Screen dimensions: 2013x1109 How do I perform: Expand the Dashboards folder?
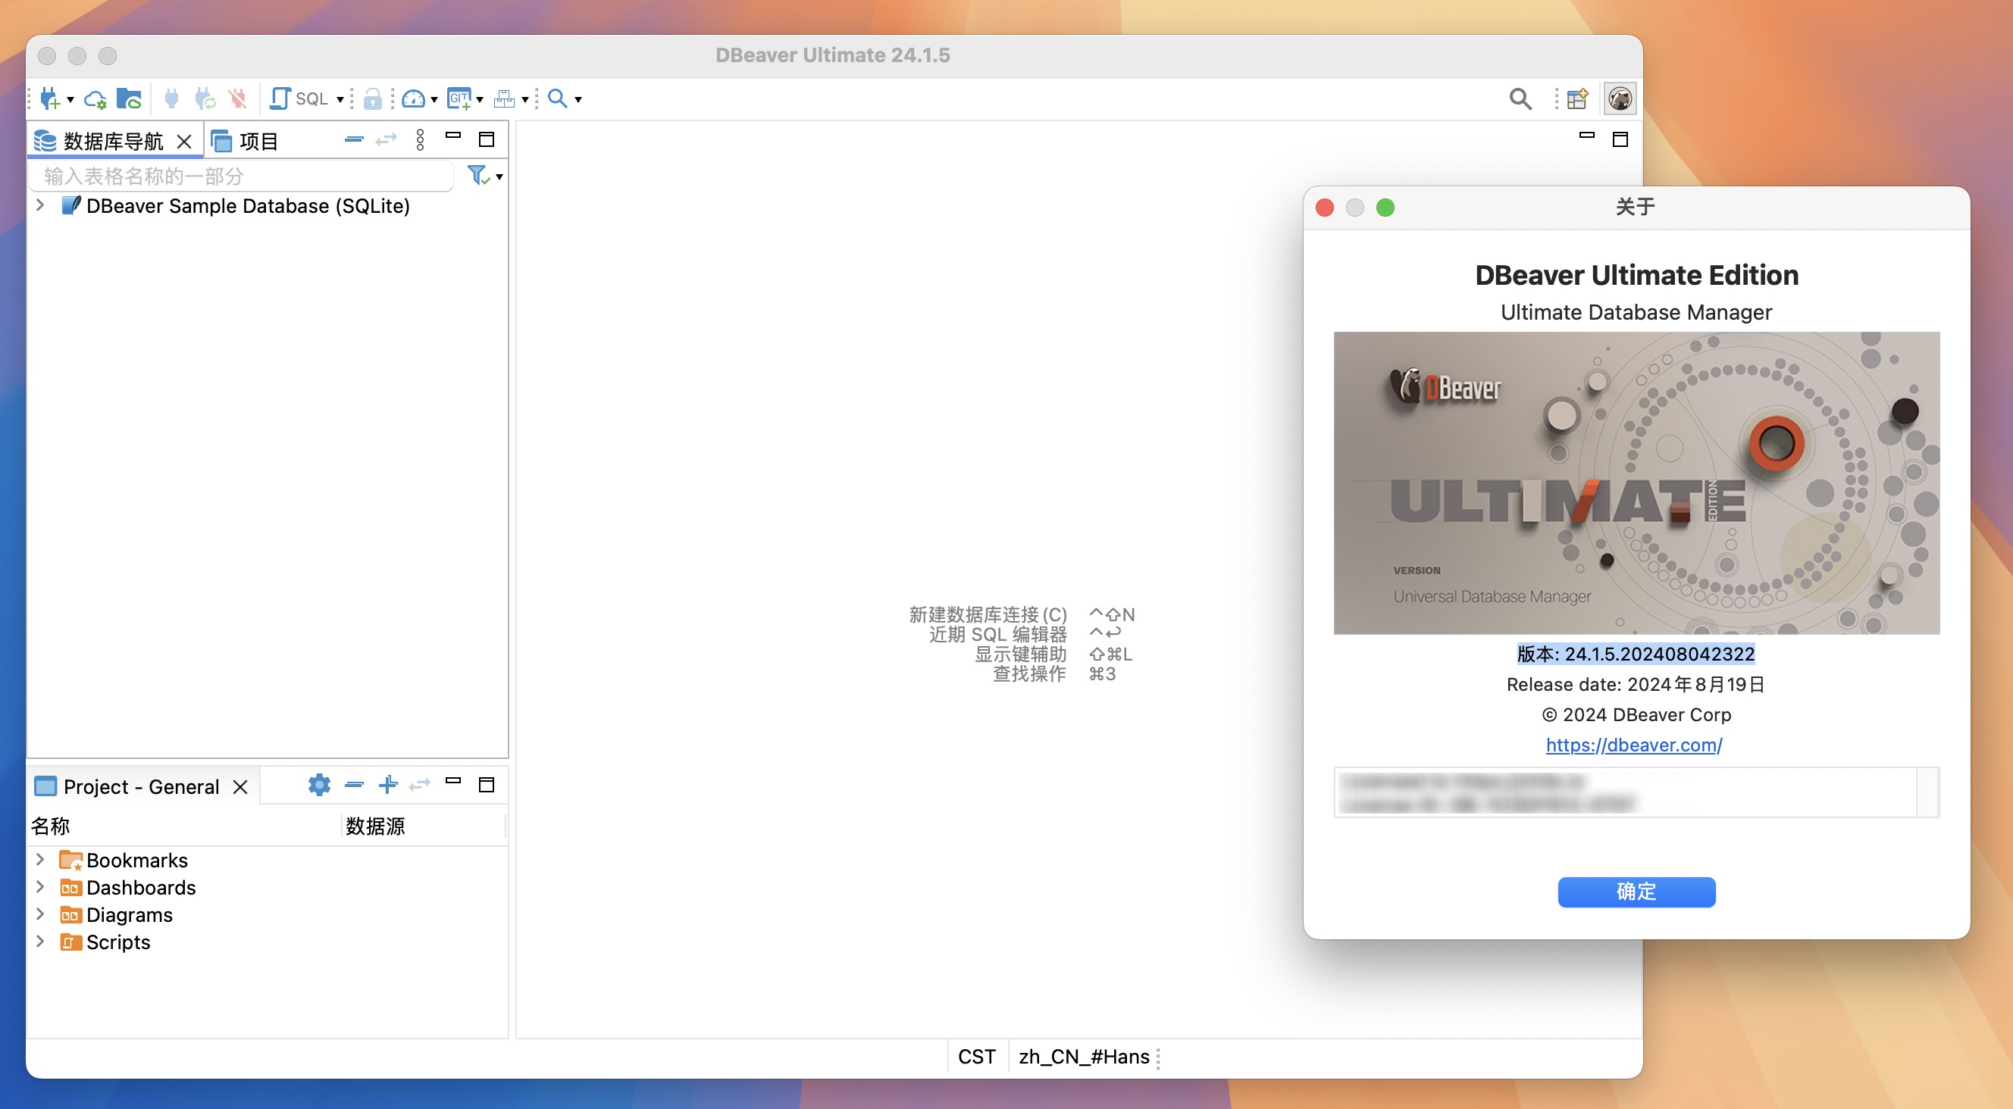(x=41, y=886)
